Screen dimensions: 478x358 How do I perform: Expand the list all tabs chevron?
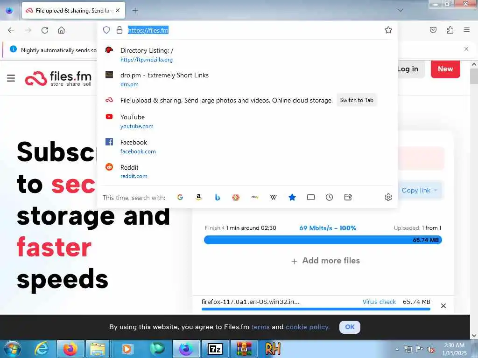(x=400, y=10)
